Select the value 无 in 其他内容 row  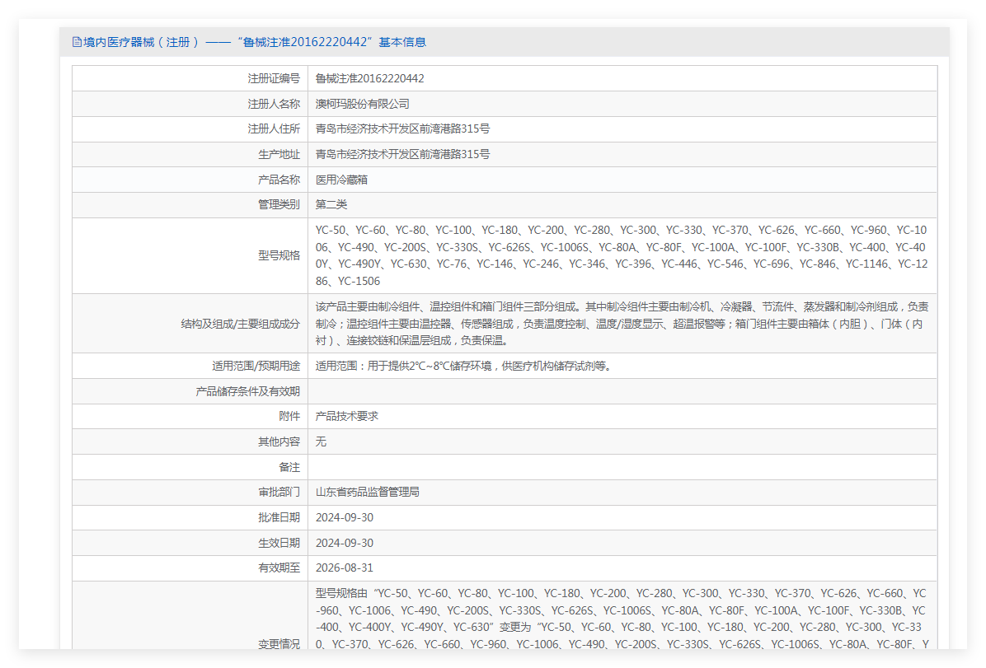(321, 441)
